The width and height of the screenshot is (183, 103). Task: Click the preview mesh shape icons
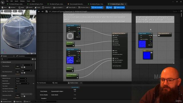[32, 54]
